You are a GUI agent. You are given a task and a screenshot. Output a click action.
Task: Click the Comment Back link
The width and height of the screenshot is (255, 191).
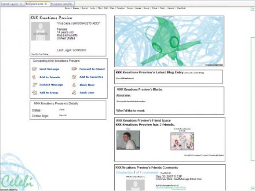[x=164, y=179]
